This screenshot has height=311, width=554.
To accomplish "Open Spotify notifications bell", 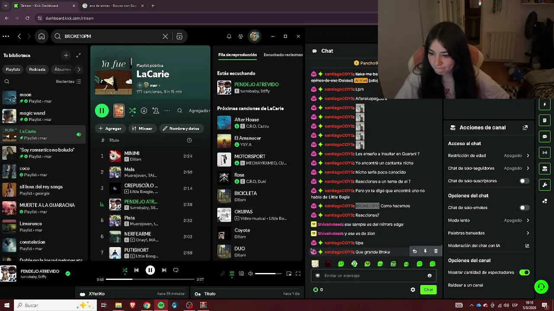I will point(229,36).
